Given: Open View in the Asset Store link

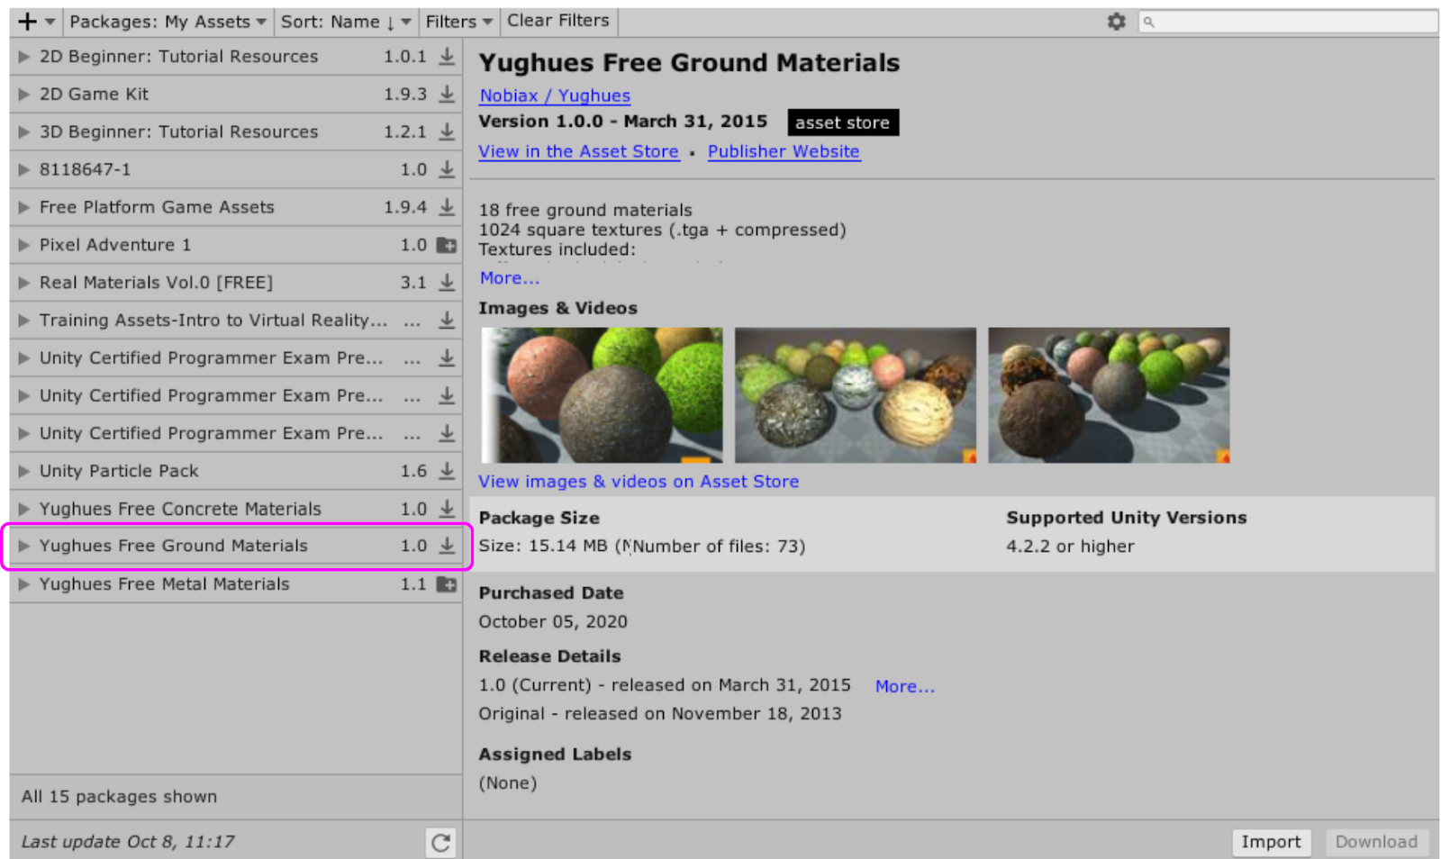Looking at the screenshot, I should (578, 151).
